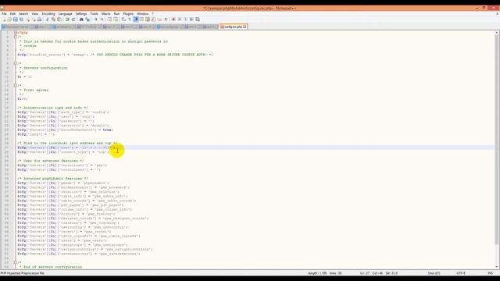Toggle show all characters button
The width and height of the screenshot is (500, 281).
click(x=130, y=20)
